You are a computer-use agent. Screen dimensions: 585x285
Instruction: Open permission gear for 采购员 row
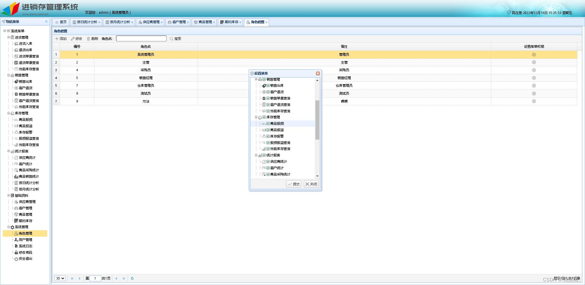pyautogui.click(x=534, y=70)
